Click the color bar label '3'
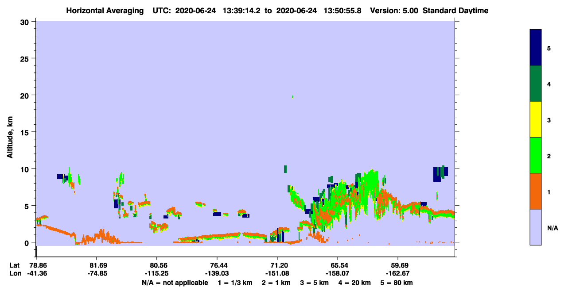This screenshot has height=295, width=576. click(549, 120)
